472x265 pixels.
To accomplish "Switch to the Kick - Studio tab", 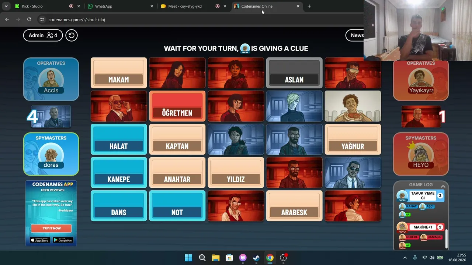I will click(x=47, y=6).
